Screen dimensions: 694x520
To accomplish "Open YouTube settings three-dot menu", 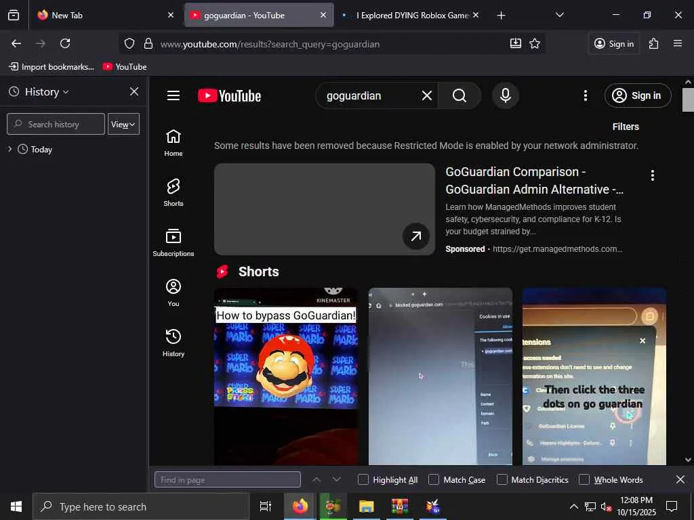I will (x=586, y=95).
